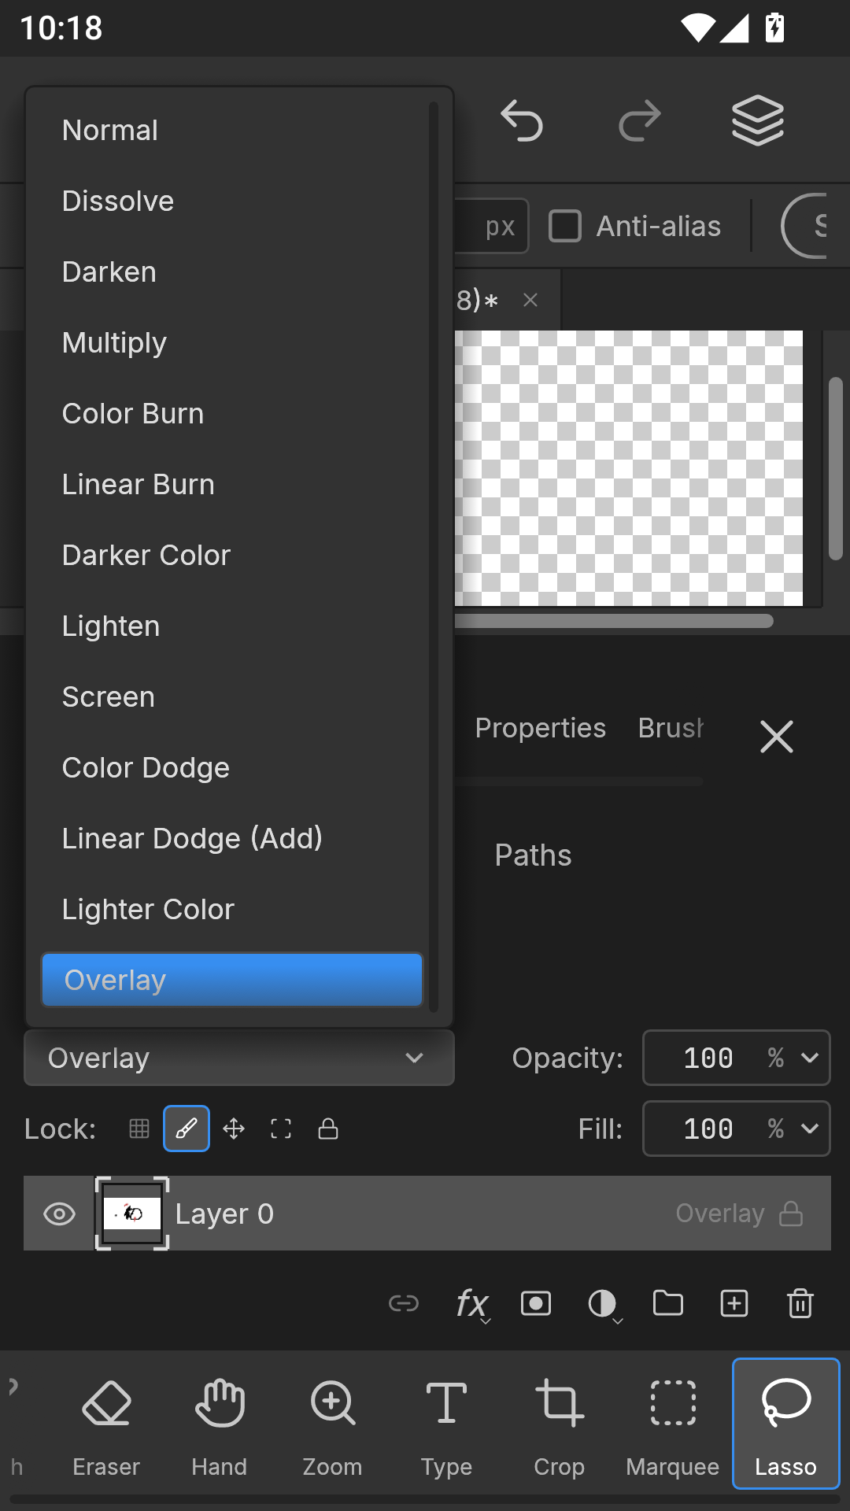Close the document tab

(530, 300)
